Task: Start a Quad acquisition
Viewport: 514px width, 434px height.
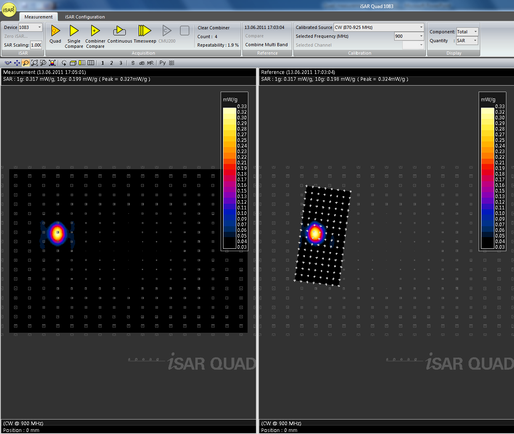Action: [55, 34]
